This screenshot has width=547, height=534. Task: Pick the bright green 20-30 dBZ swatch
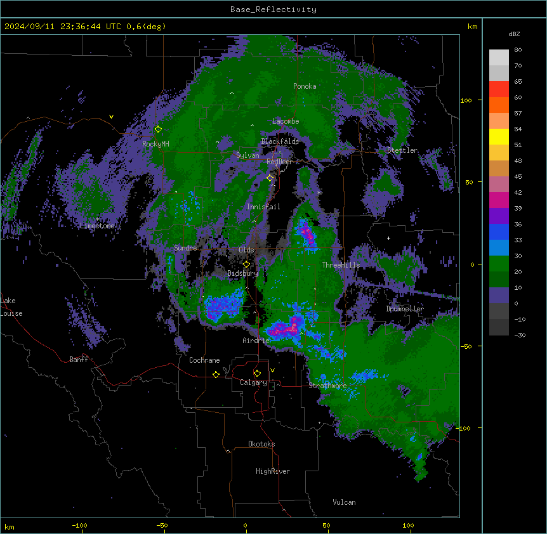click(499, 264)
